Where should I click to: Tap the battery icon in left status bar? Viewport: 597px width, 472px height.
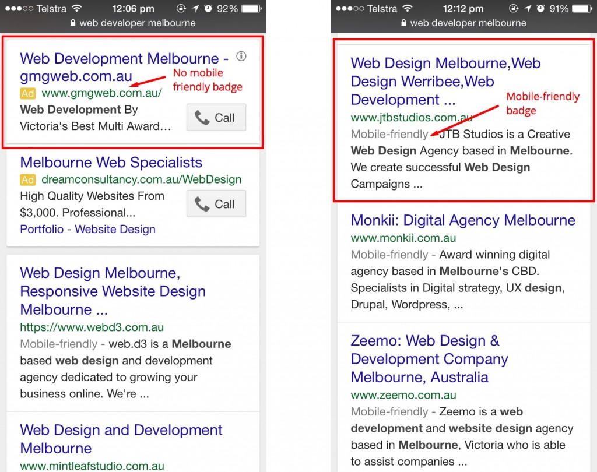pos(251,9)
